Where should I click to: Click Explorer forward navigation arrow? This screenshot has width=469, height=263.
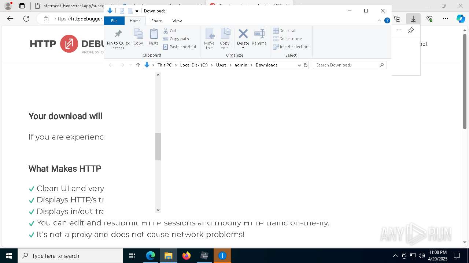coord(122,65)
